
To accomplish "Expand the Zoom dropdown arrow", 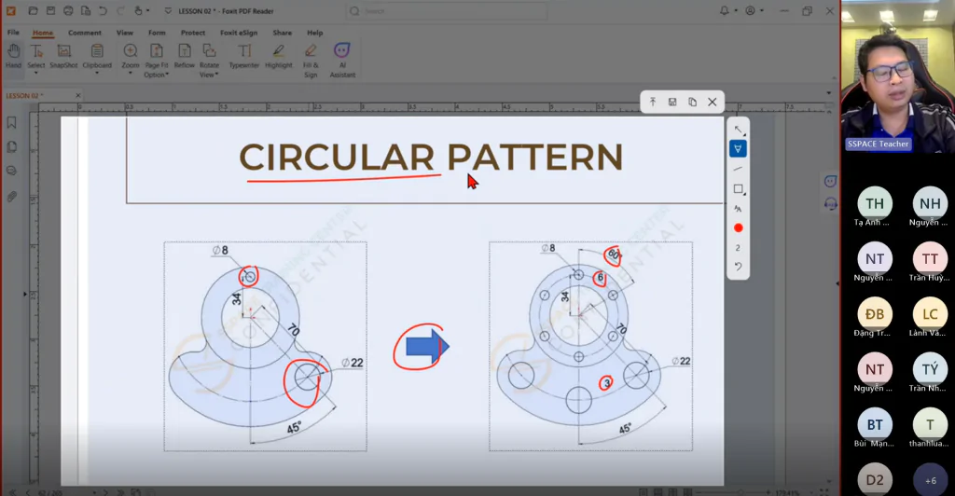I will tap(131, 74).
